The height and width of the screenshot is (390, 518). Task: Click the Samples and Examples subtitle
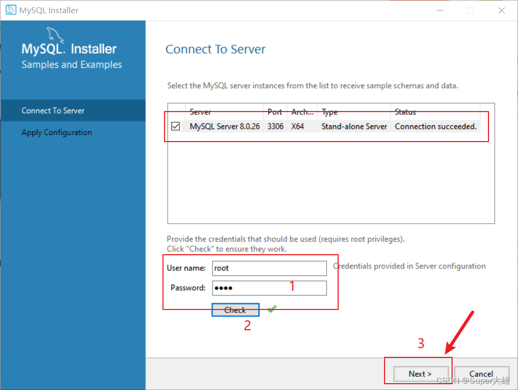point(72,65)
